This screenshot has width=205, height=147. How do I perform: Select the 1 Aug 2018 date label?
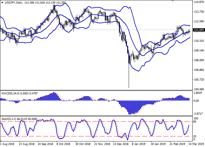coord(7,145)
